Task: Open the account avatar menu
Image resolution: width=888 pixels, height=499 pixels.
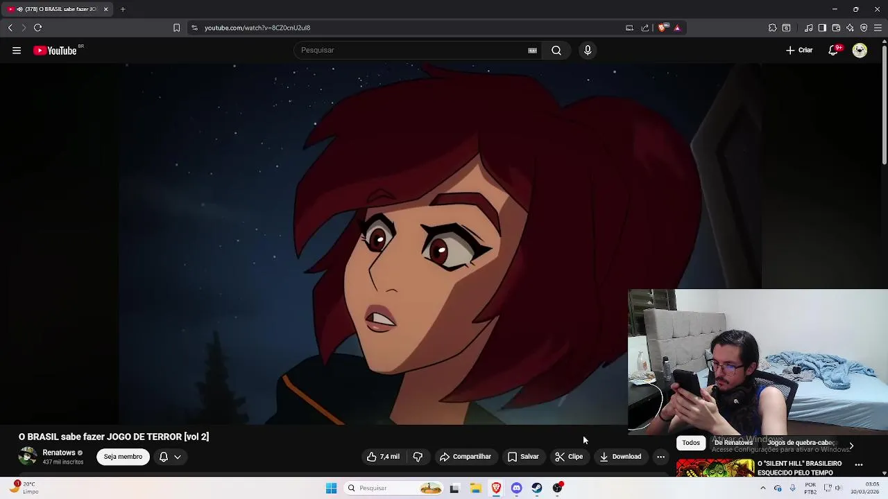Action: (860, 50)
